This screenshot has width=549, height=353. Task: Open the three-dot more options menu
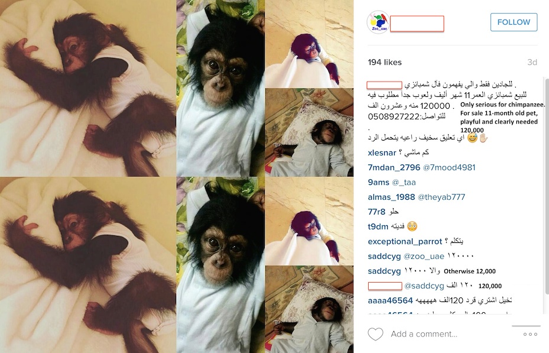[x=530, y=334]
